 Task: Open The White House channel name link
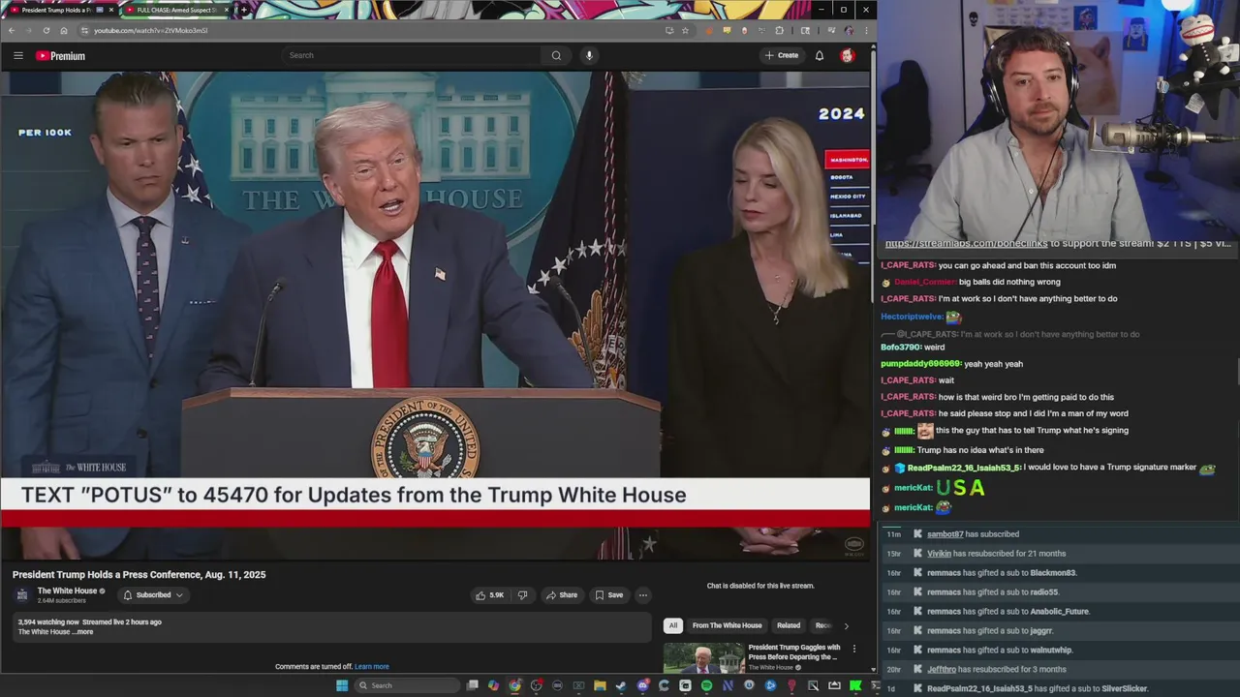click(x=67, y=591)
